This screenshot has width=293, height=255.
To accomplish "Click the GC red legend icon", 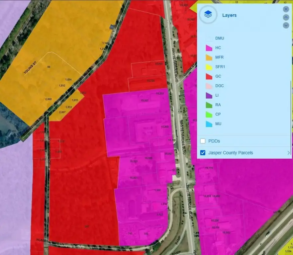I will coord(209,76).
